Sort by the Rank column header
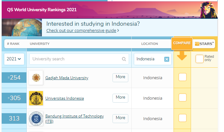The image size is (224, 132). pyautogui.click(x=13, y=44)
